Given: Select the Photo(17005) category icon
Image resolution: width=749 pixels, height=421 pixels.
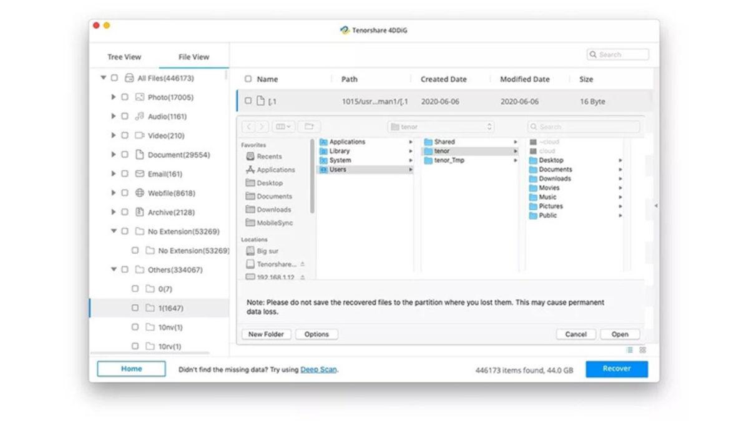Looking at the screenshot, I should (x=140, y=97).
